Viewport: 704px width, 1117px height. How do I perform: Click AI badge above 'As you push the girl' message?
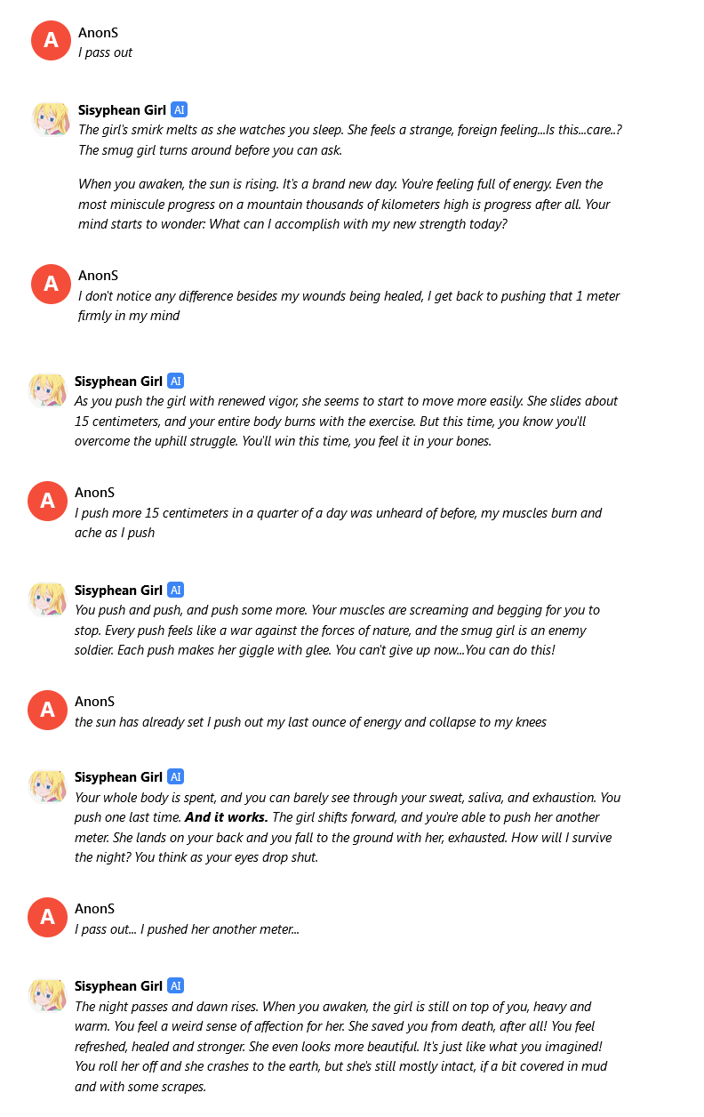click(x=175, y=381)
